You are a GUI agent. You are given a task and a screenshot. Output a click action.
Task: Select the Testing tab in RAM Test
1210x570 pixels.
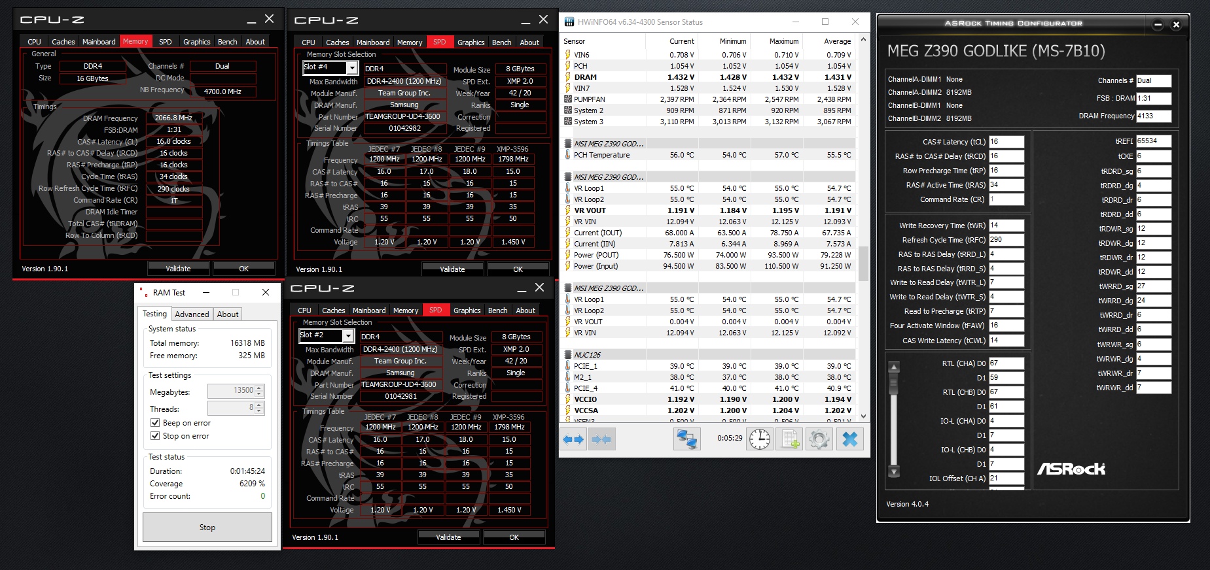click(155, 314)
